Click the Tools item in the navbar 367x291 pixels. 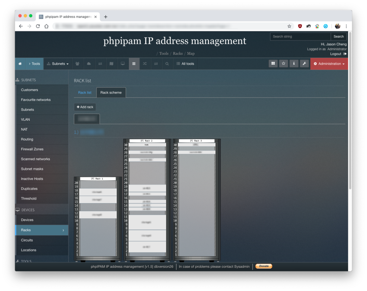click(x=34, y=64)
